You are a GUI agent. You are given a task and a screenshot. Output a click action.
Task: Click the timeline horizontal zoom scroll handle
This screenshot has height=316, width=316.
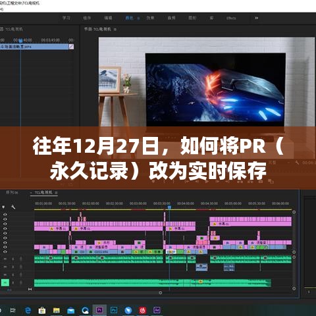tap(161, 293)
